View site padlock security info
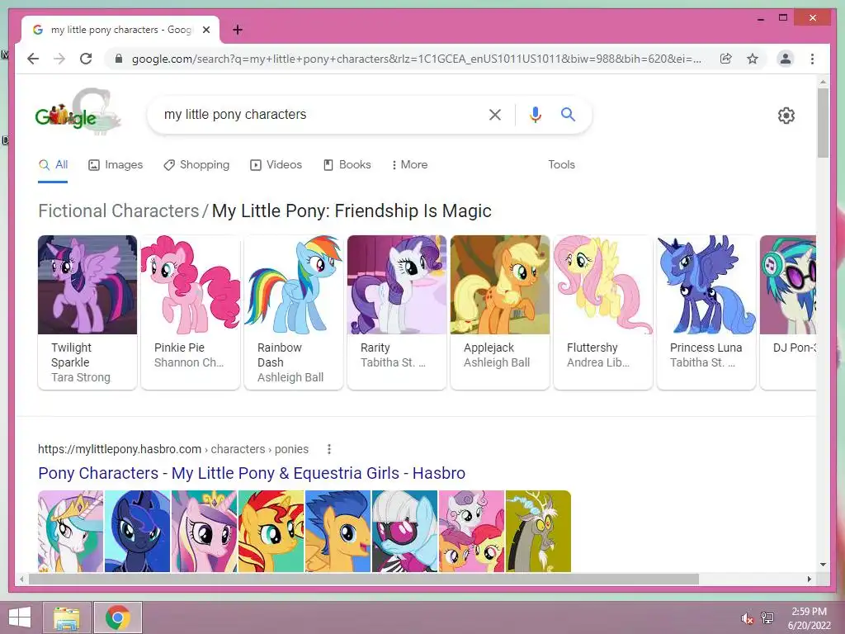 click(119, 59)
